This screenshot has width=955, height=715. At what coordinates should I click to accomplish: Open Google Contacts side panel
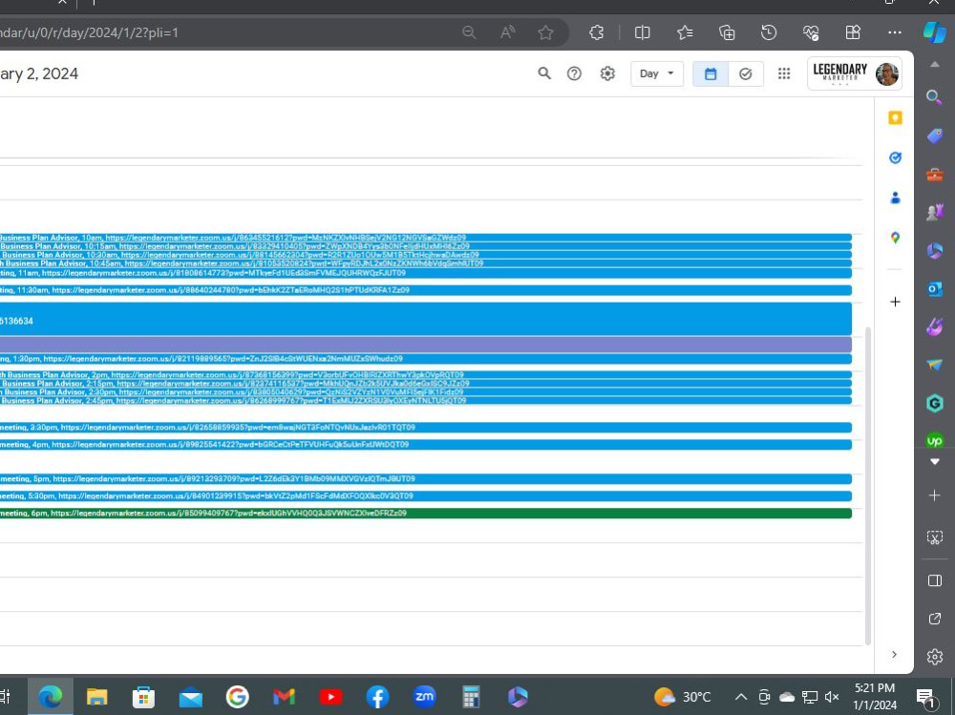pos(895,198)
